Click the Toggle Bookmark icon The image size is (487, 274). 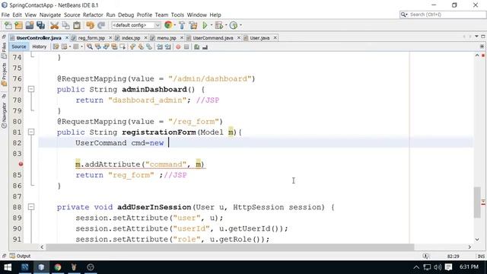pyautogui.click(x=149, y=47)
